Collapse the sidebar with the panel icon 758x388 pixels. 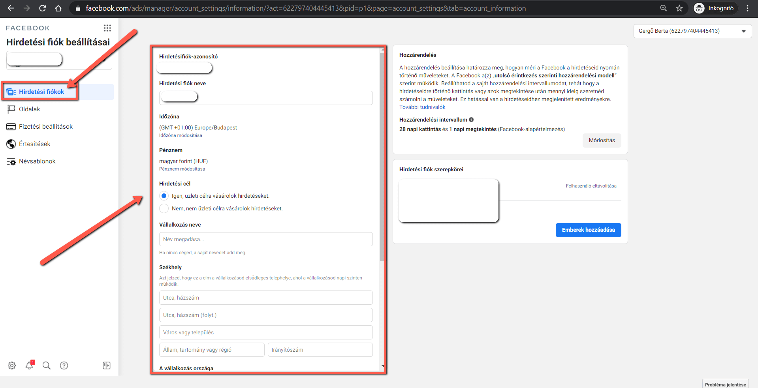point(107,366)
